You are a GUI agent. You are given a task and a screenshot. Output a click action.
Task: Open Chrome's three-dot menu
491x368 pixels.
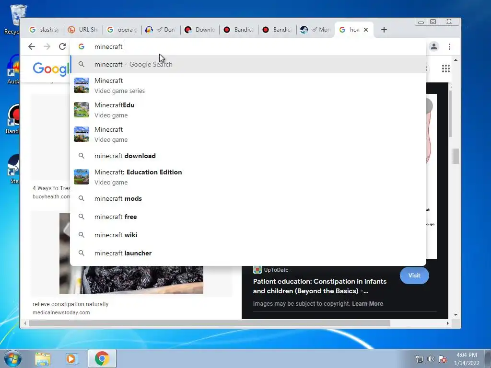click(x=449, y=46)
